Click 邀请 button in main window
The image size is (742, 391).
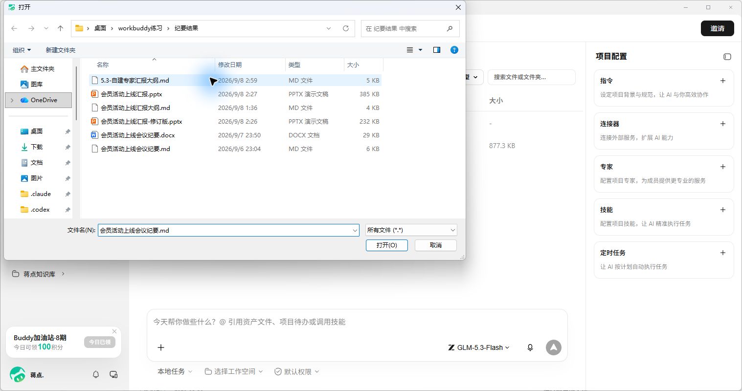tap(718, 28)
